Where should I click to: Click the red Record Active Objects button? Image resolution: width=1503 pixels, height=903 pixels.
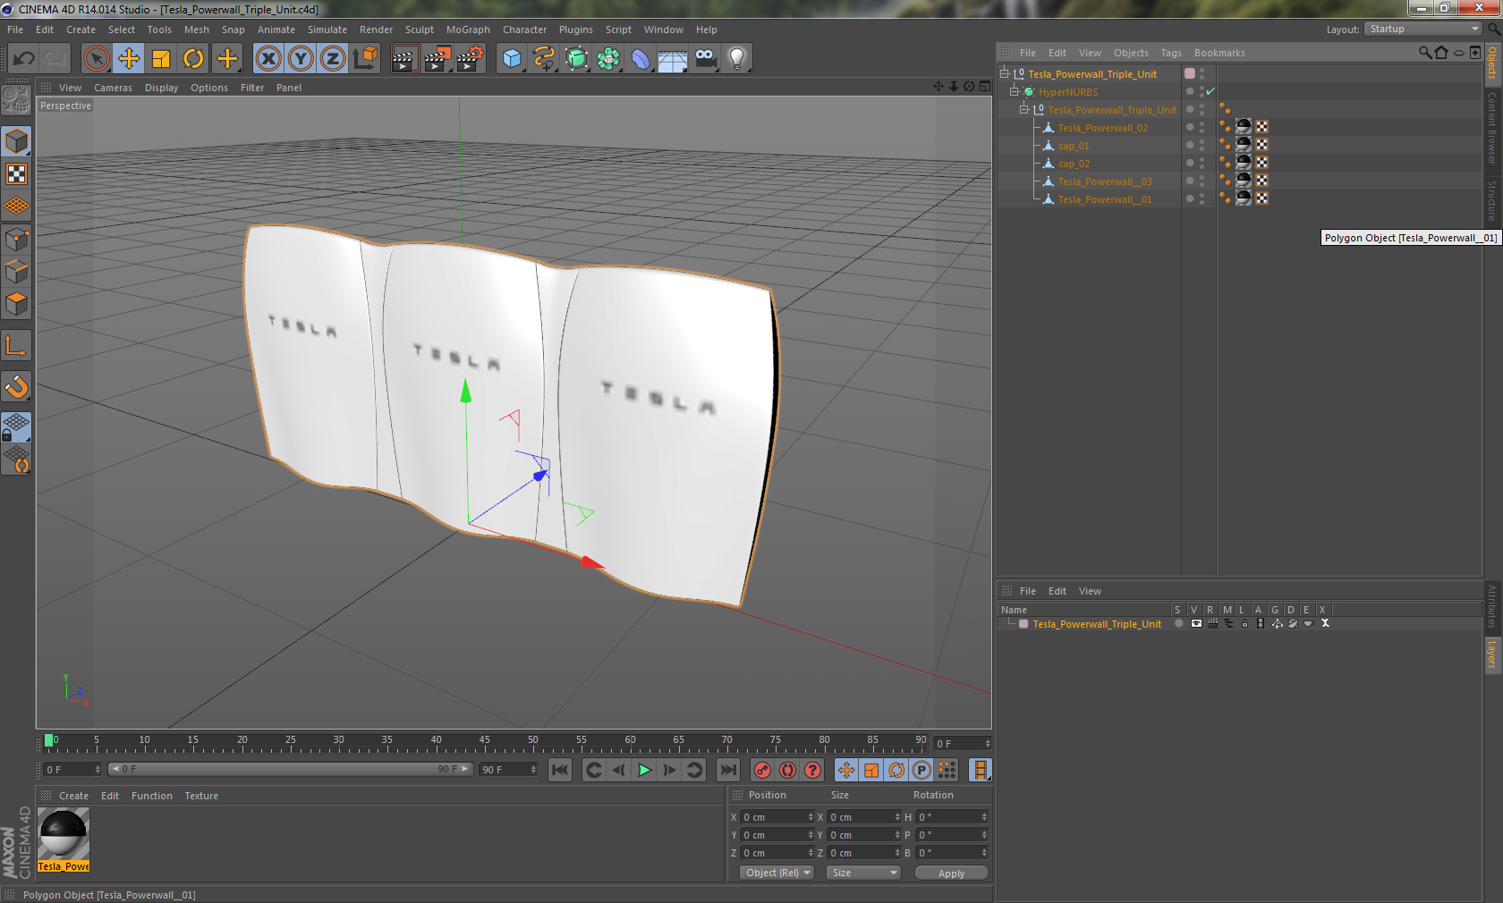point(762,770)
